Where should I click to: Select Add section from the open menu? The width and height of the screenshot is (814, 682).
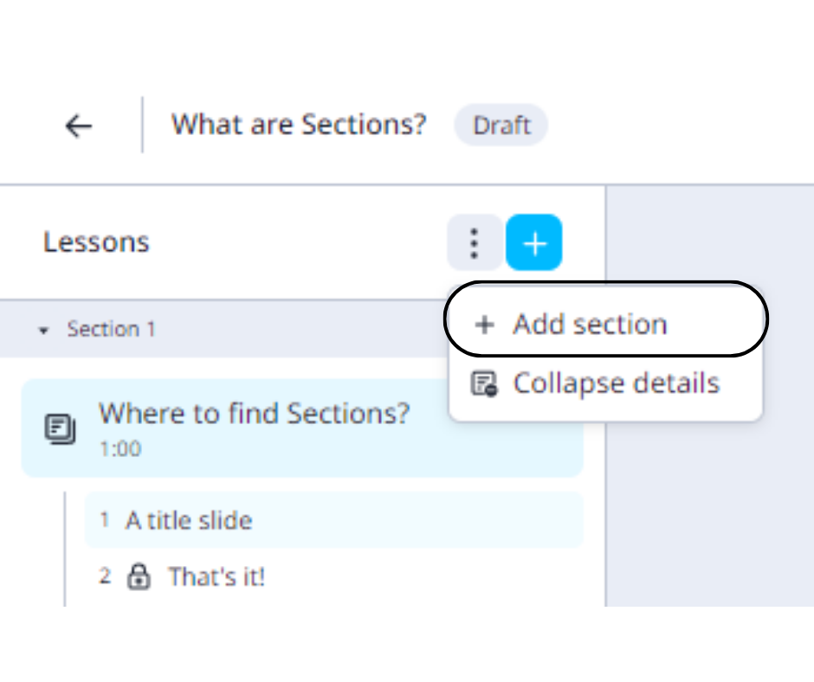pos(589,323)
